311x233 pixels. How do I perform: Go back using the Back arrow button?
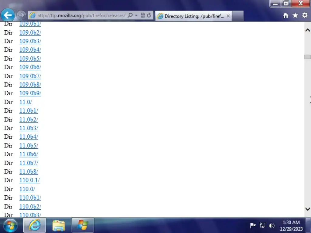click(8, 15)
